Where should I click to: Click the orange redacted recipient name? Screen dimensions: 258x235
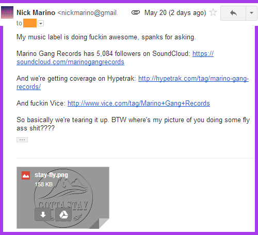tap(30, 23)
